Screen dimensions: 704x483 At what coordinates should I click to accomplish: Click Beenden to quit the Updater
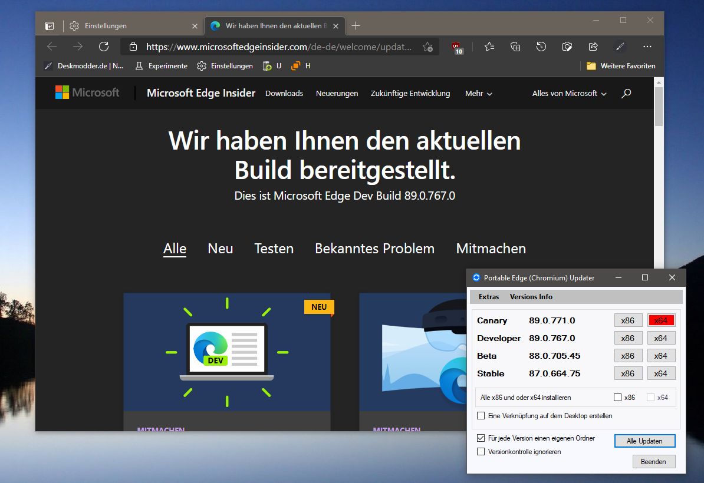pyautogui.click(x=654, y=461)
